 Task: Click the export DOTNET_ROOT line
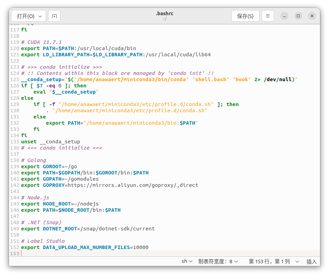click(88, 229)
